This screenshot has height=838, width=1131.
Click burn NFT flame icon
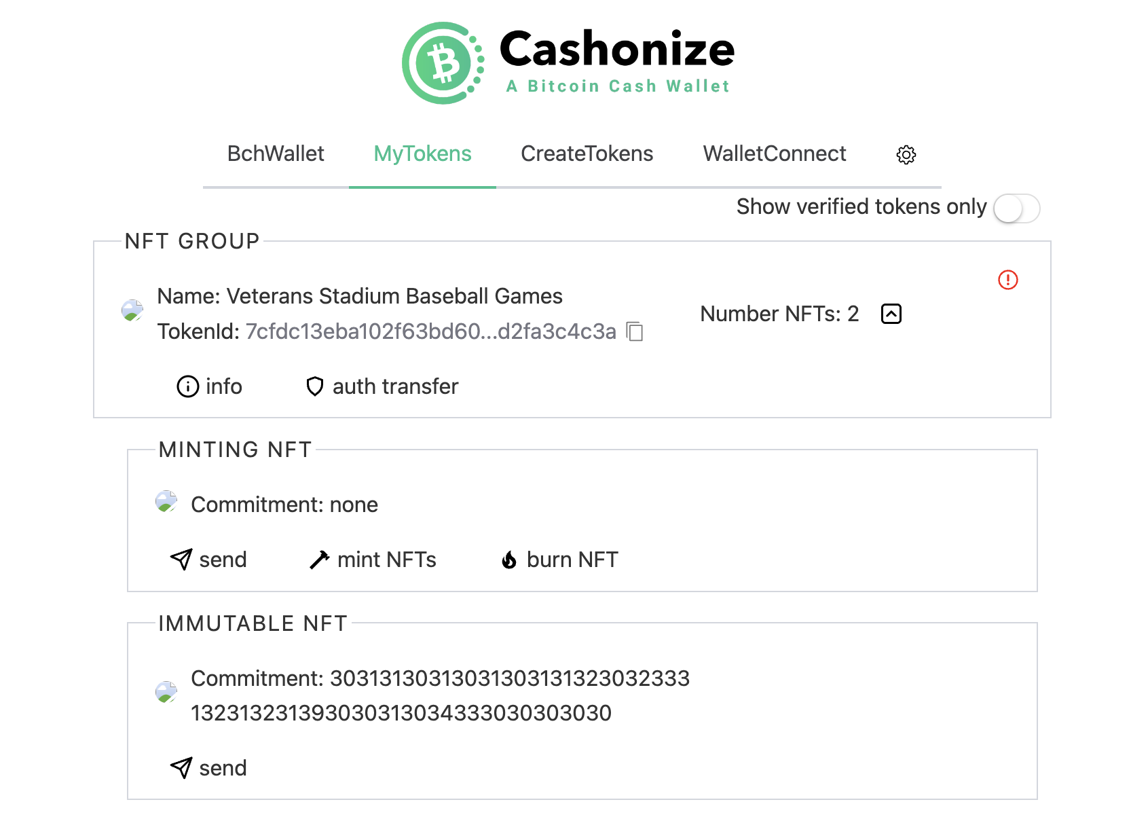[509, 560]
